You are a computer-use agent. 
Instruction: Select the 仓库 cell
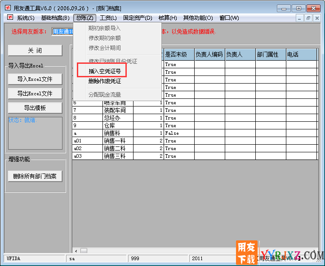click(118, 125)
